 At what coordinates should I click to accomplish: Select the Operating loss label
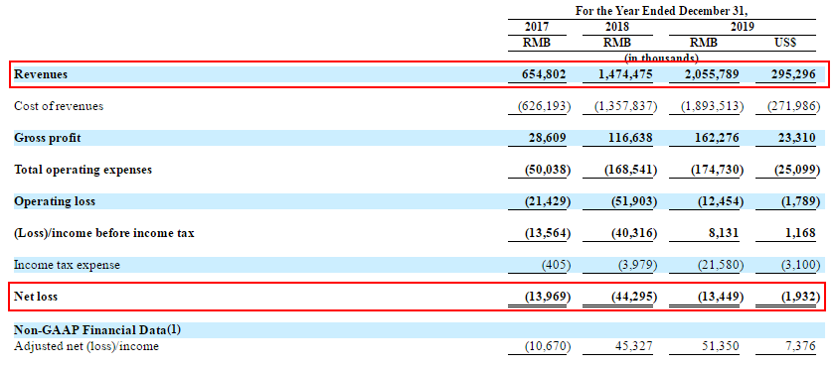pos(55,201)
